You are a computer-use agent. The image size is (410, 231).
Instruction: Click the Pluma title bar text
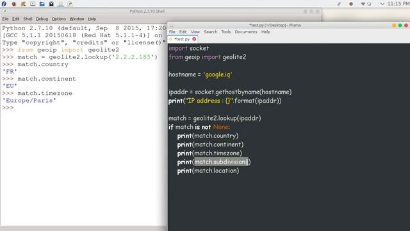(275, 25)
